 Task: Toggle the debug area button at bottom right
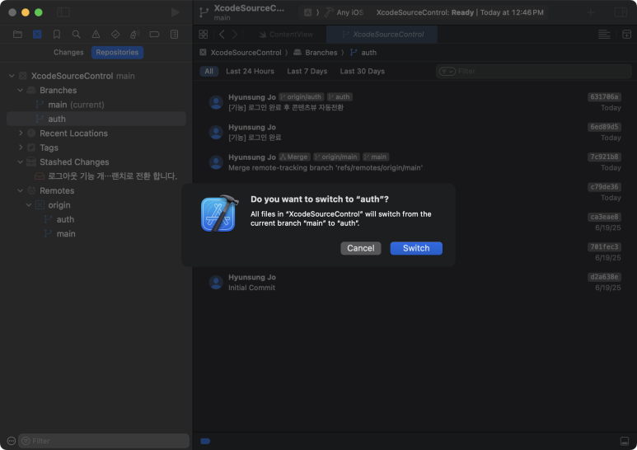625,441
